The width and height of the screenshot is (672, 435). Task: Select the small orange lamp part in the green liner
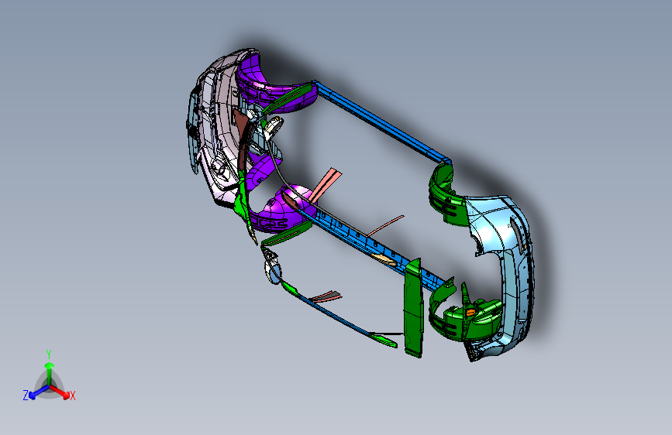(470, 313)
